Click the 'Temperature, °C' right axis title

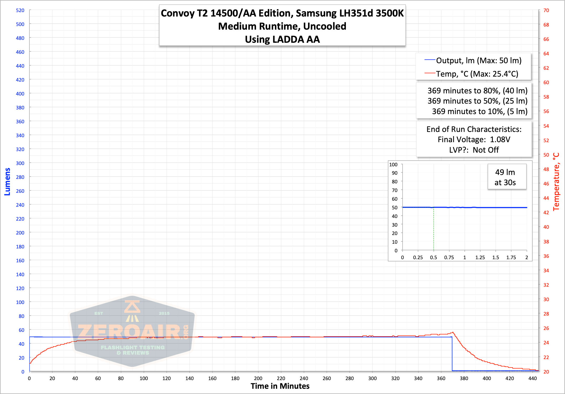point(556,182)
